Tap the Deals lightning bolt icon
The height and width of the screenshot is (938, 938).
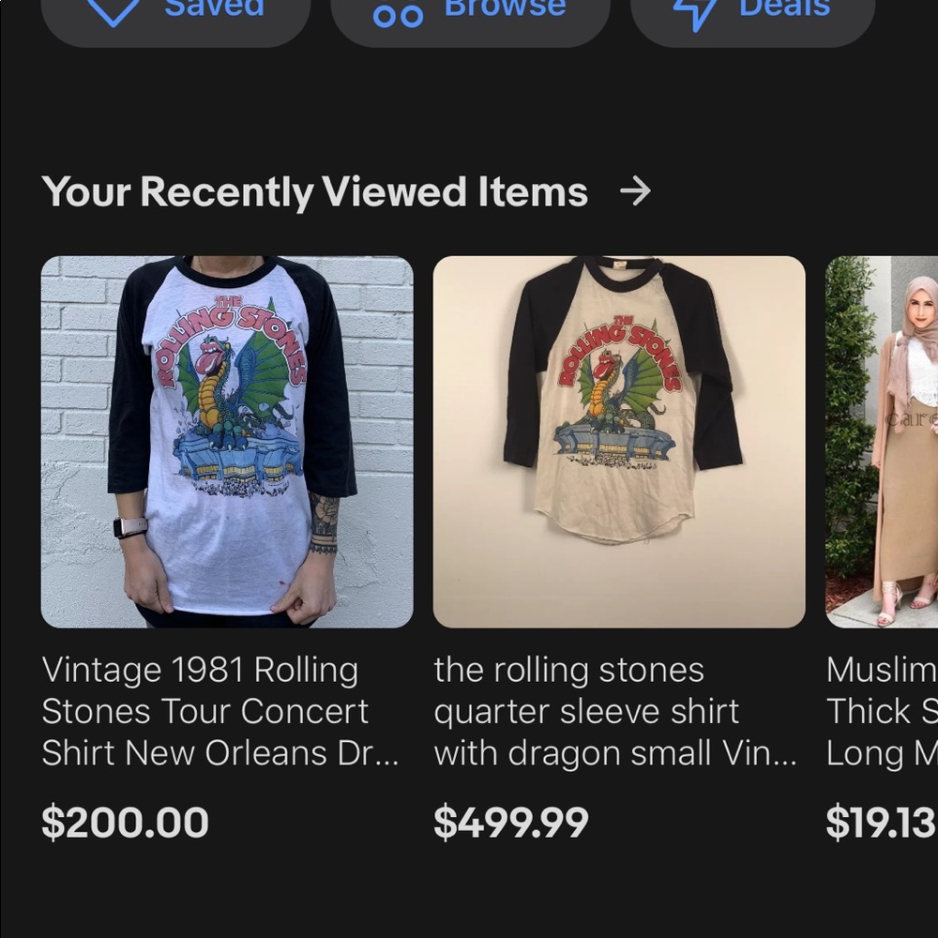click(696, 13)
